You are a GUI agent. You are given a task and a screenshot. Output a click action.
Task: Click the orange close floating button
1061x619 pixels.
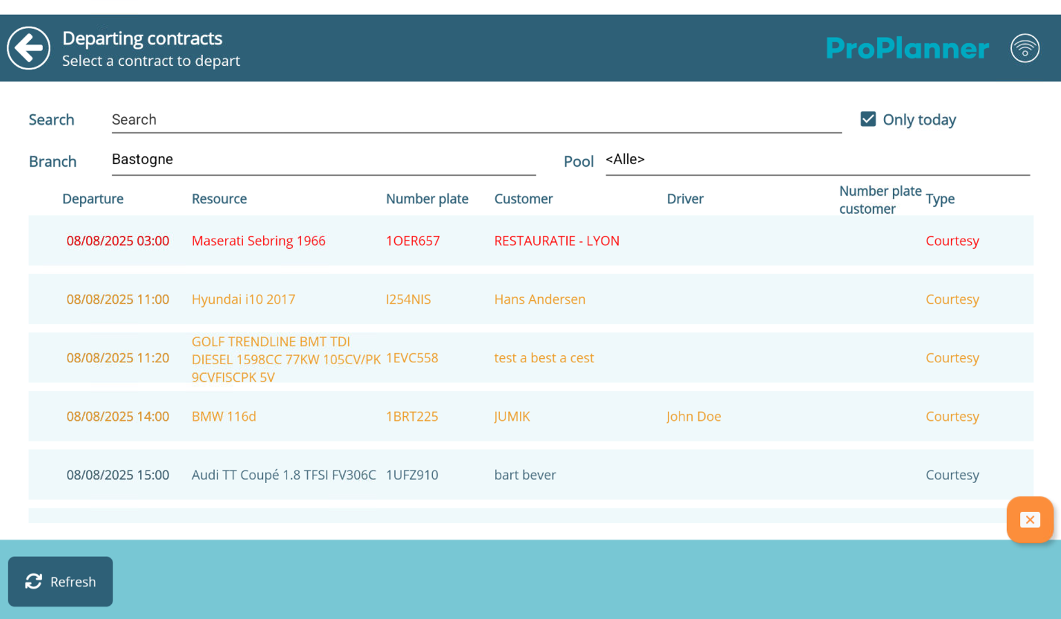click(1030, 519)
